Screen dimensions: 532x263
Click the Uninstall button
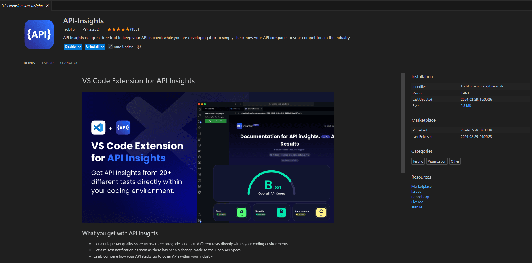92,46
